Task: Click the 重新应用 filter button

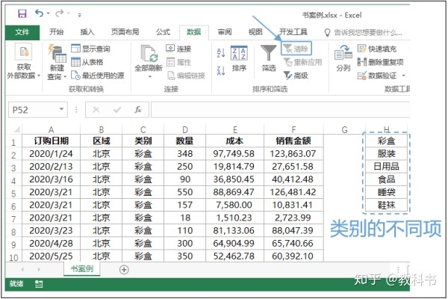Action: pos(302,62)
